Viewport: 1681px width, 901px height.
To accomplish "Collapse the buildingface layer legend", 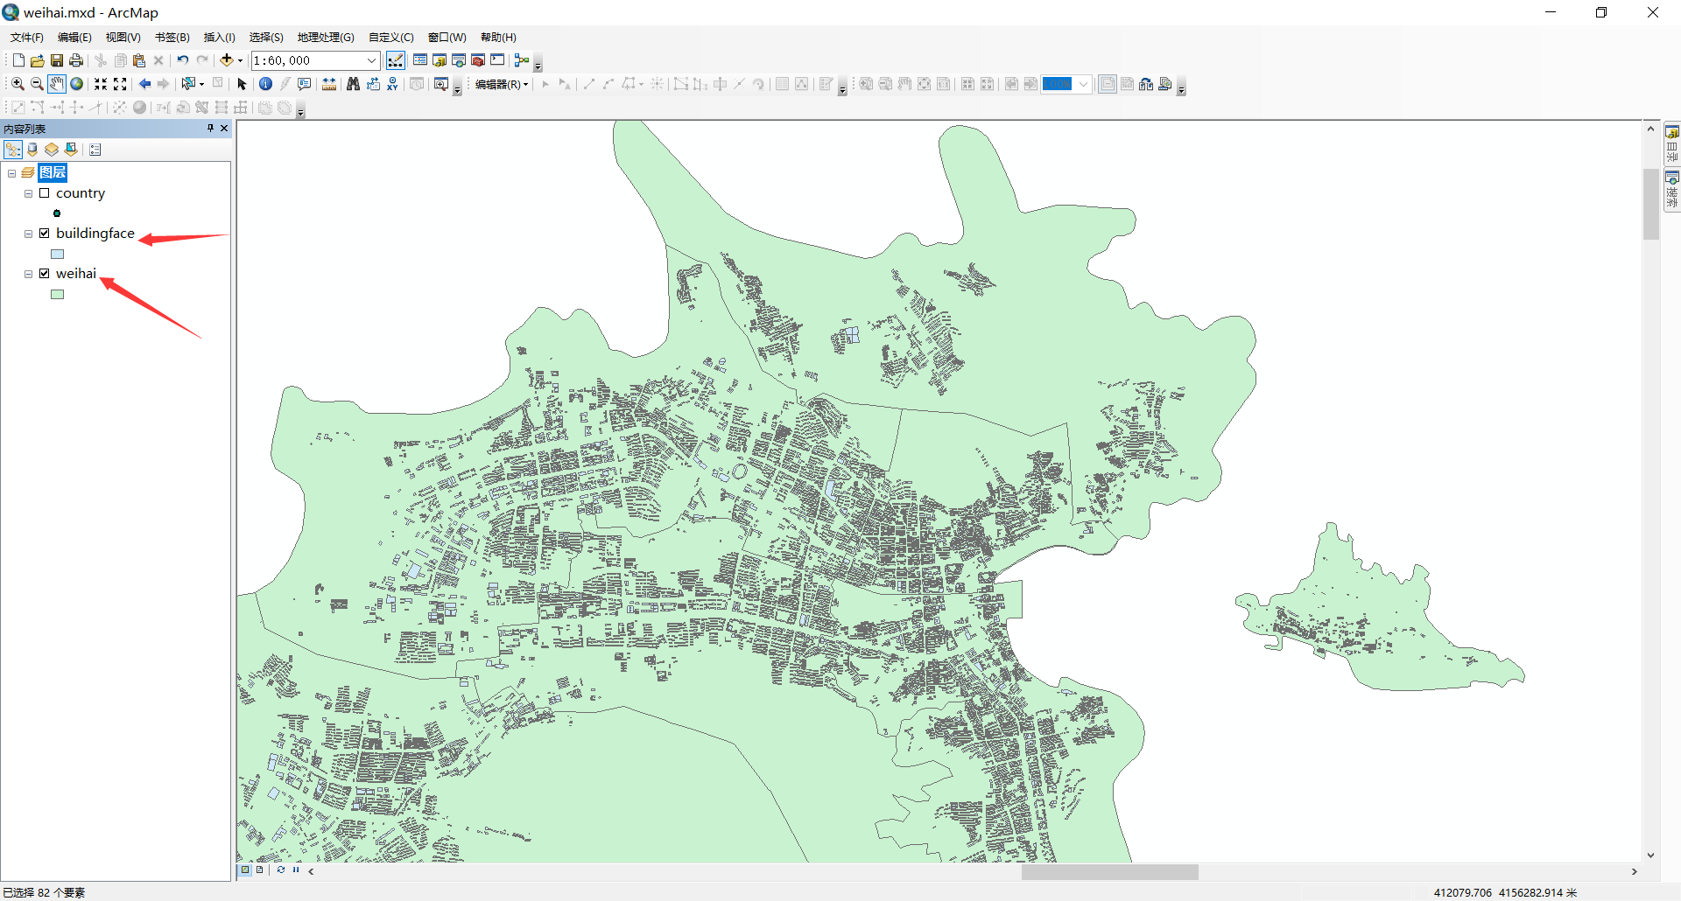I will pos(28,234).
